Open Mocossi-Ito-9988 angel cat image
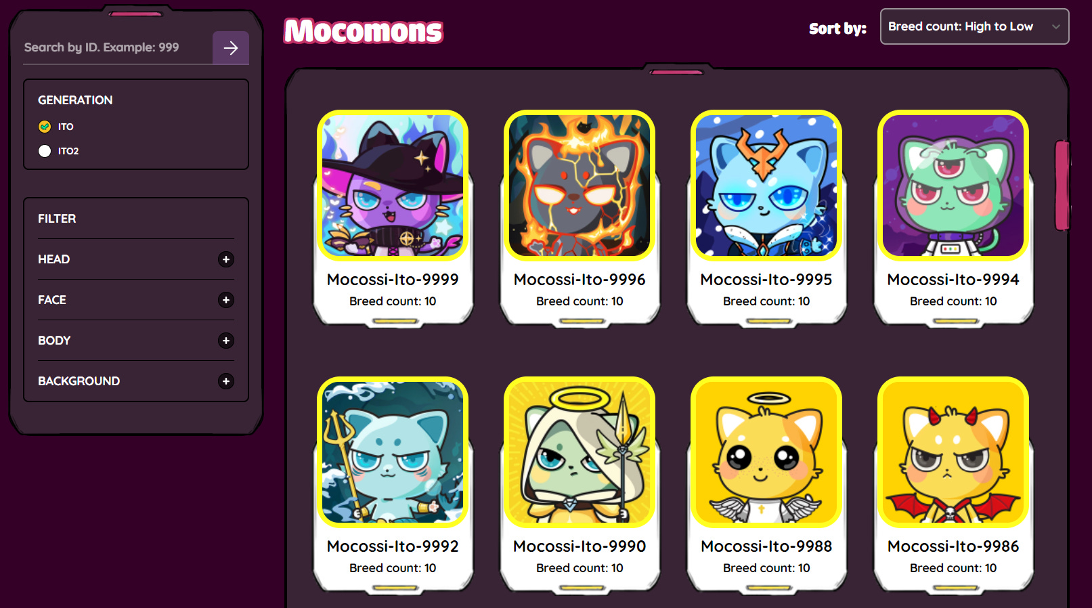1092x608 pixels. 766,452
